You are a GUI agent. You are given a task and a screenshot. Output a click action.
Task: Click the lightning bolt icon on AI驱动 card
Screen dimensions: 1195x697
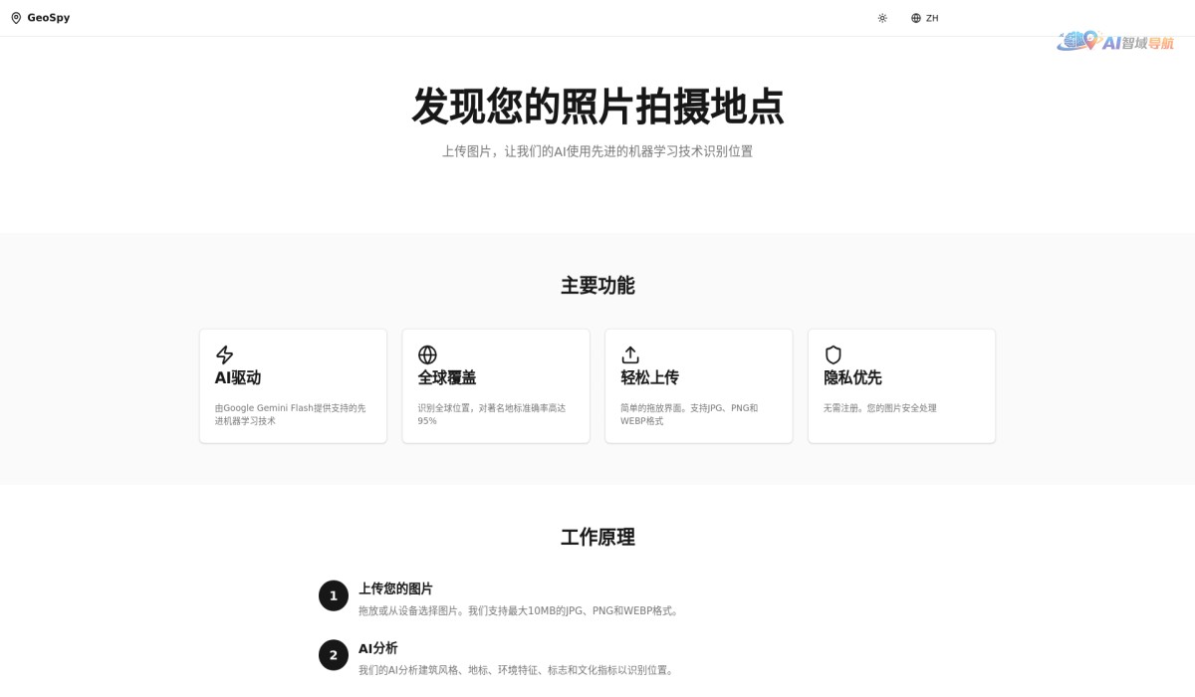[x=223, y=353]
